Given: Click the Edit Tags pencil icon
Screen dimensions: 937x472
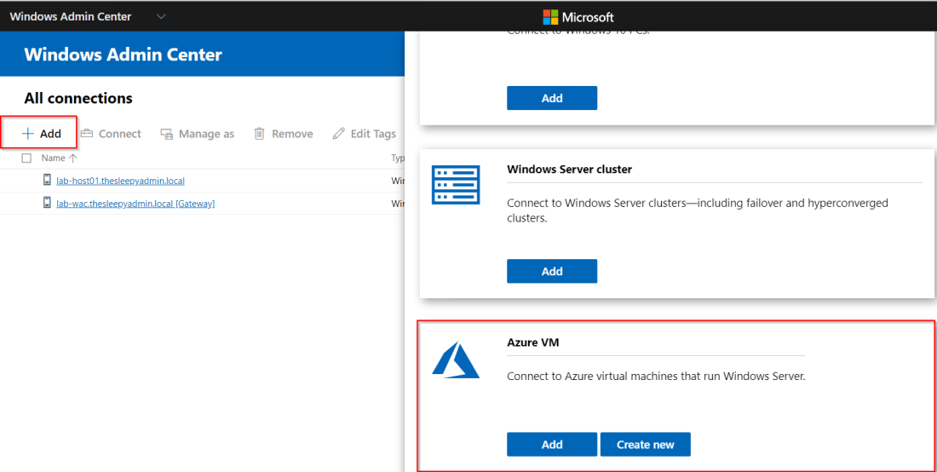Looking at the screenshot, I should pyautogui.click(x=339, y=134).
